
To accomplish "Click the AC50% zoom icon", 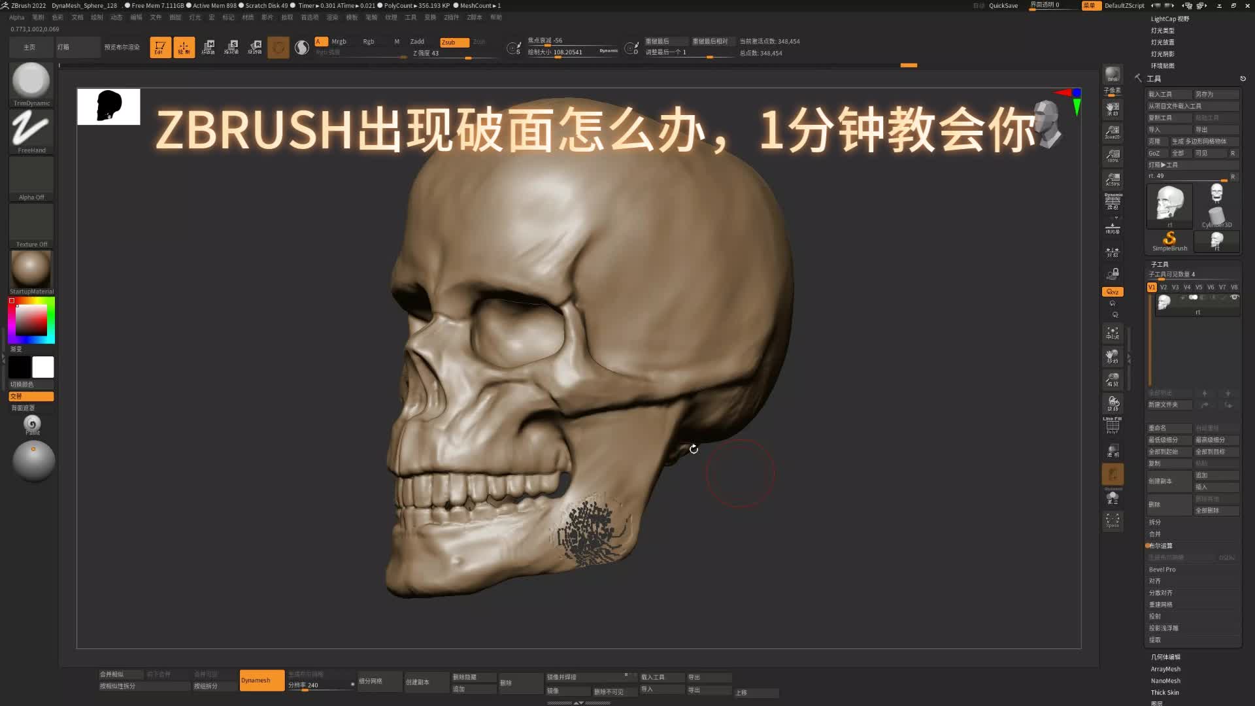I will coord(1112,179).
